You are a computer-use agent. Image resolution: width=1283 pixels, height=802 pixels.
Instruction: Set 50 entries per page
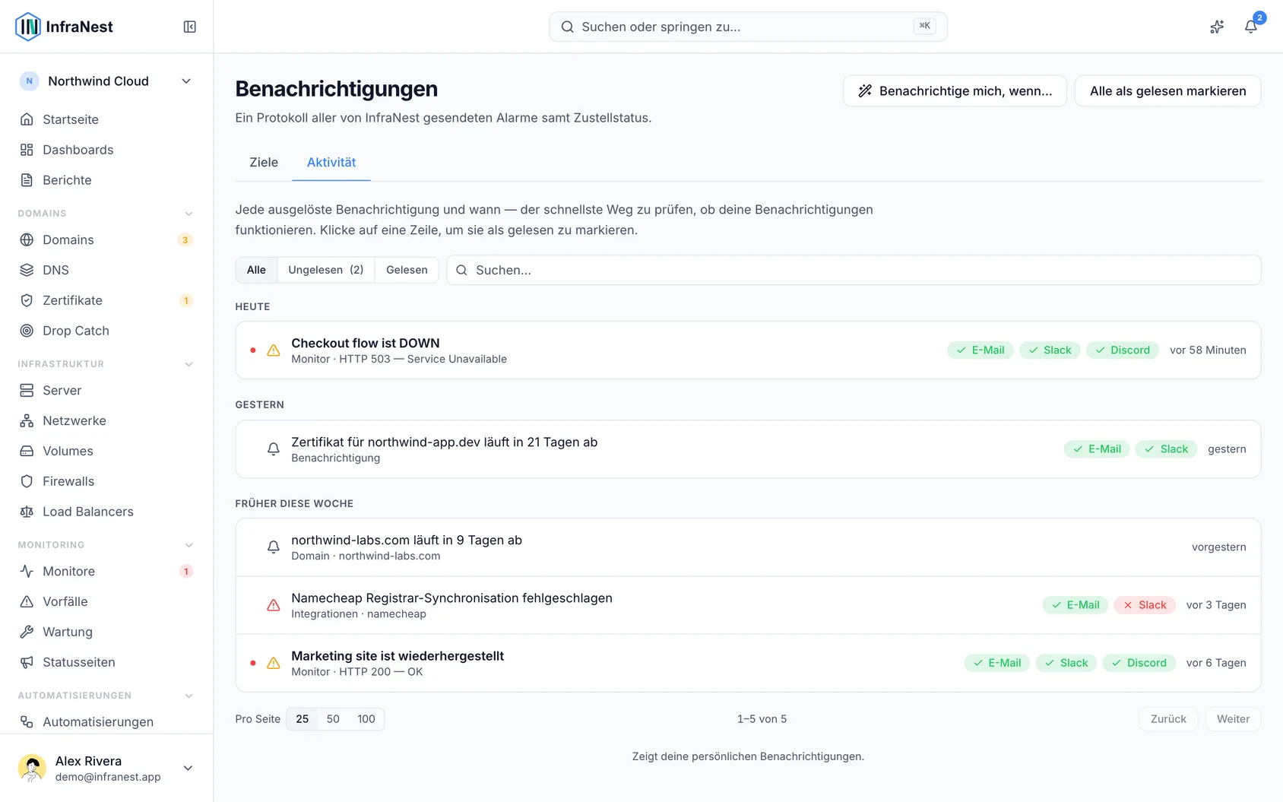[x=333, y=719]
